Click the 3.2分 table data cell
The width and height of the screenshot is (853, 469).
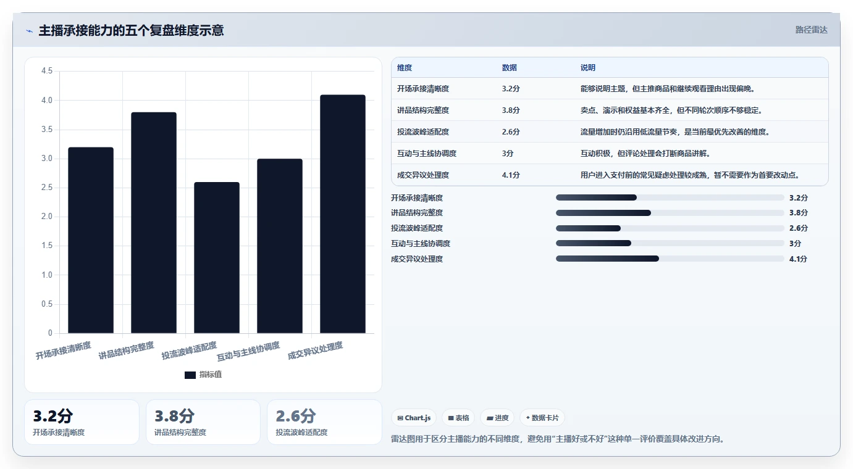point(511,89)
